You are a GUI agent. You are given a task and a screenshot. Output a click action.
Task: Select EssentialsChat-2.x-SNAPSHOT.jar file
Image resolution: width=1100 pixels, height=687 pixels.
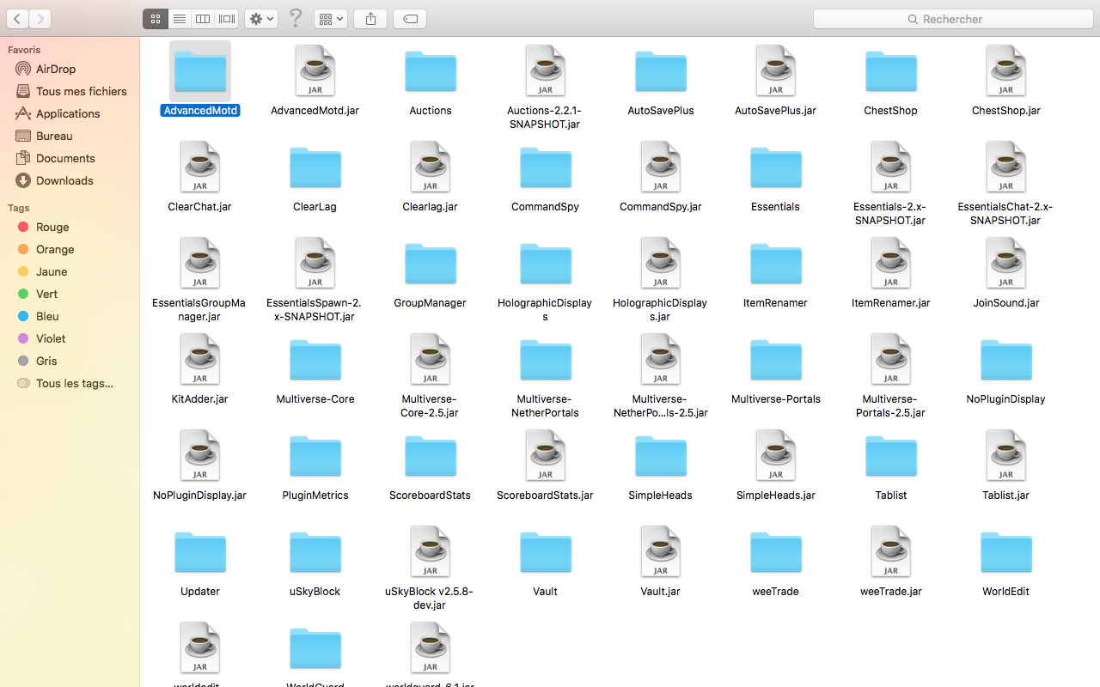pos(1006,167)
